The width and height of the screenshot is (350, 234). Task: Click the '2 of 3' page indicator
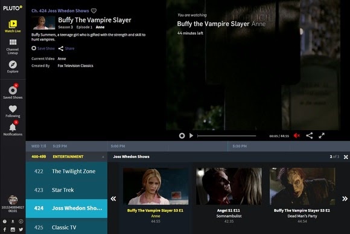(x=334, y=157)
